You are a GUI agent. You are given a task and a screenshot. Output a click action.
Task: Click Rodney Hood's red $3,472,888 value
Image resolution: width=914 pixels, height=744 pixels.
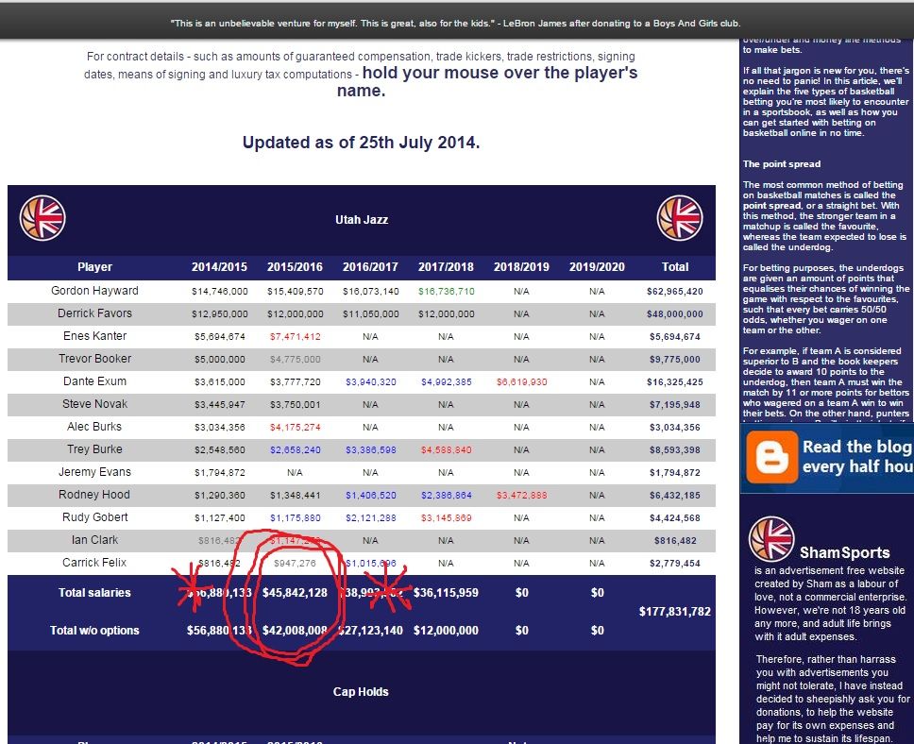pyautogui.click(x=522, y=496)
